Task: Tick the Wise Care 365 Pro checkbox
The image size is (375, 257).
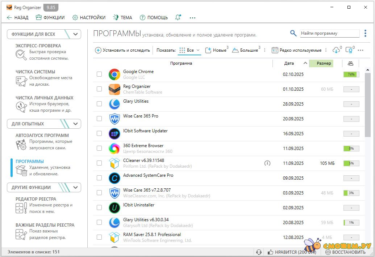Action: [x=99, y=119]
